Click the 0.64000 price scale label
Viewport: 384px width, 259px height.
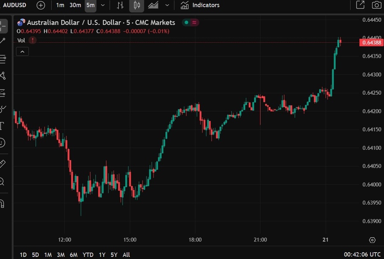tap(372, 184)
